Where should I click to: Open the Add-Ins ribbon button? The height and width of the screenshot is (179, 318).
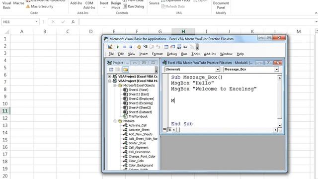[x=76, y=3]
